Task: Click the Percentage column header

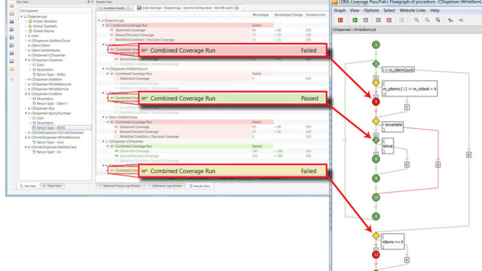Action: coord(261,15)
